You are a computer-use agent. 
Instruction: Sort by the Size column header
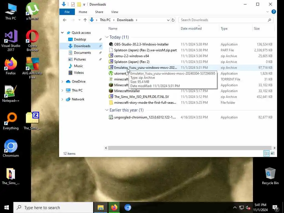click(257, 29)
